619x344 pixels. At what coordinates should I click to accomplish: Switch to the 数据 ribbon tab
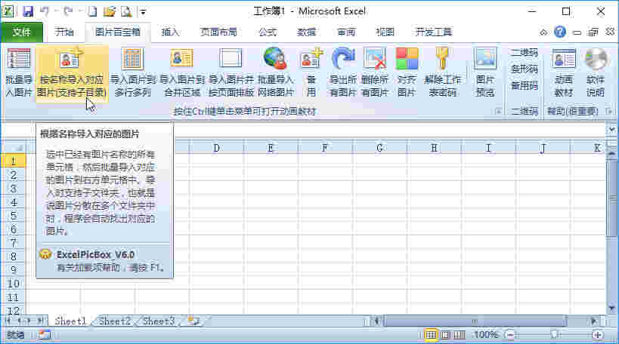(x=306, y=32)
